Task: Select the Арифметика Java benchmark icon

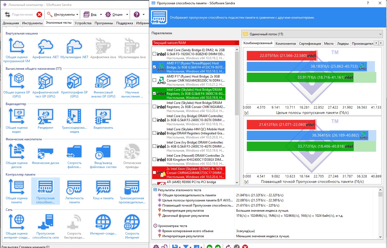Action: coord(103,48)
